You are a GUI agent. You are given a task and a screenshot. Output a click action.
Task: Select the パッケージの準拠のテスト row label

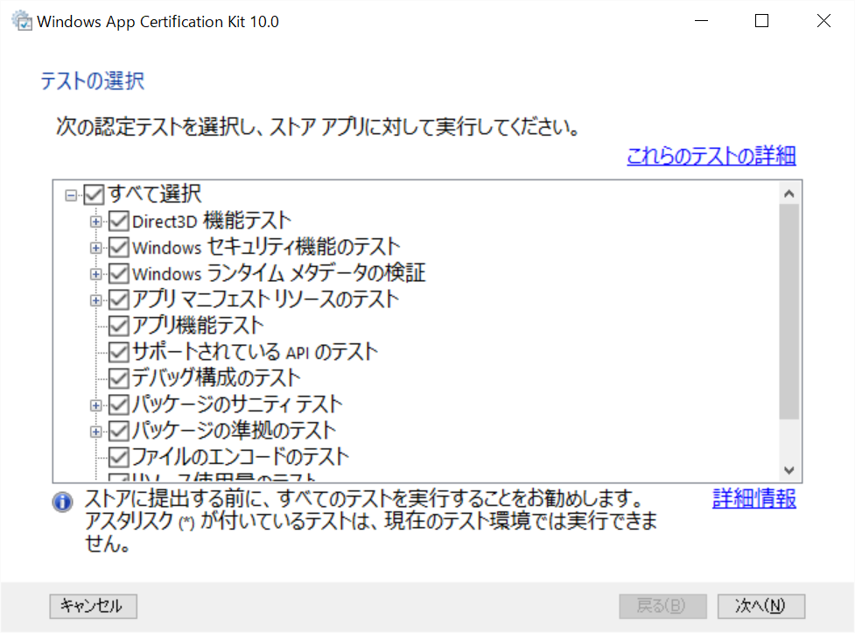(234, 430)
